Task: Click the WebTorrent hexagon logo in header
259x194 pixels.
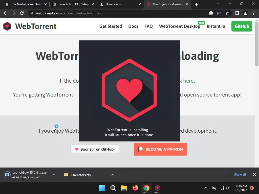Action: [x=7, y=26]
